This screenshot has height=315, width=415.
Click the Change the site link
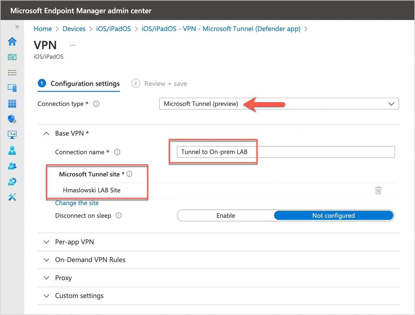77,203
